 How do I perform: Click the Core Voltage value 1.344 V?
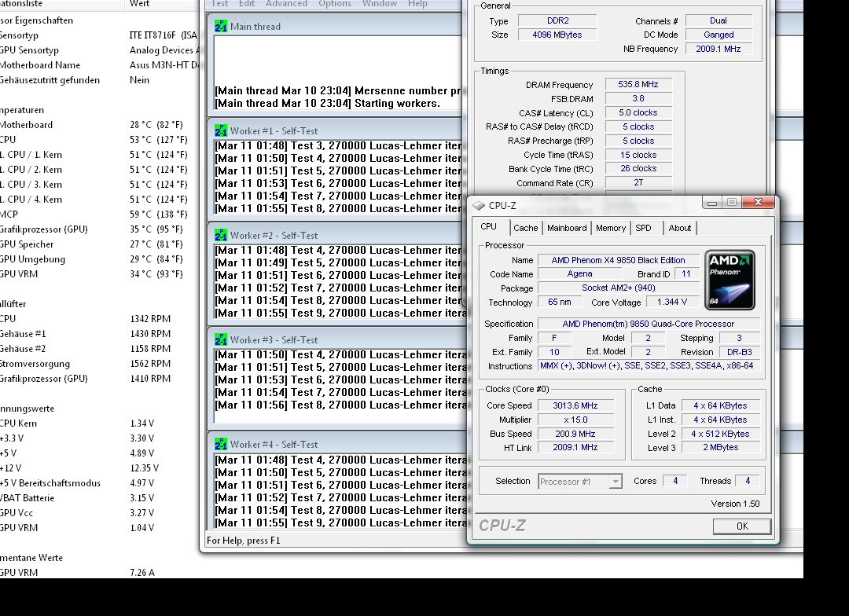(x=672, y=302)
